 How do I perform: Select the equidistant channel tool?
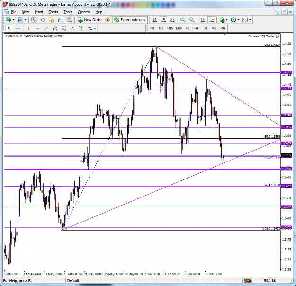(55, 28)
